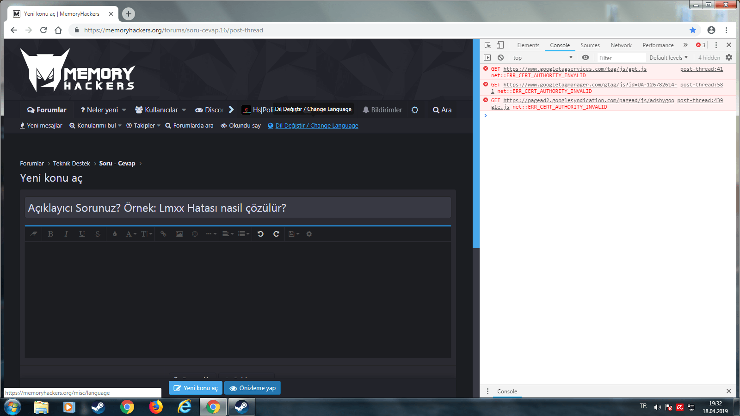Open the font size dropdown

(x=147, y=234)
